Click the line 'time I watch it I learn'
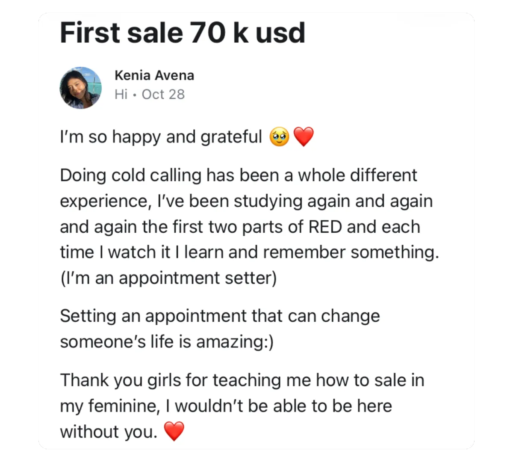The height and width of the screenshot is (462, 513). tap(250, 252)
